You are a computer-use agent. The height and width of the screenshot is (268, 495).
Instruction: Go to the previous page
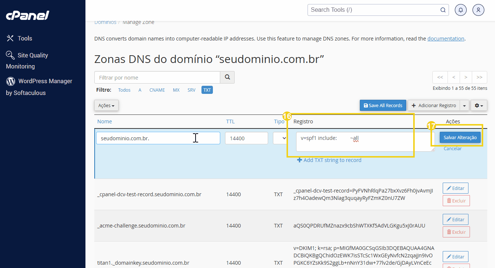[x=454, y=77]
